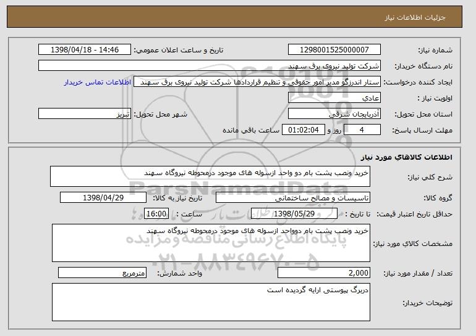476x336 pixels.
Task: Click the شماره نیاز field 1298001525000007
Action: click(x=334, y=50)
